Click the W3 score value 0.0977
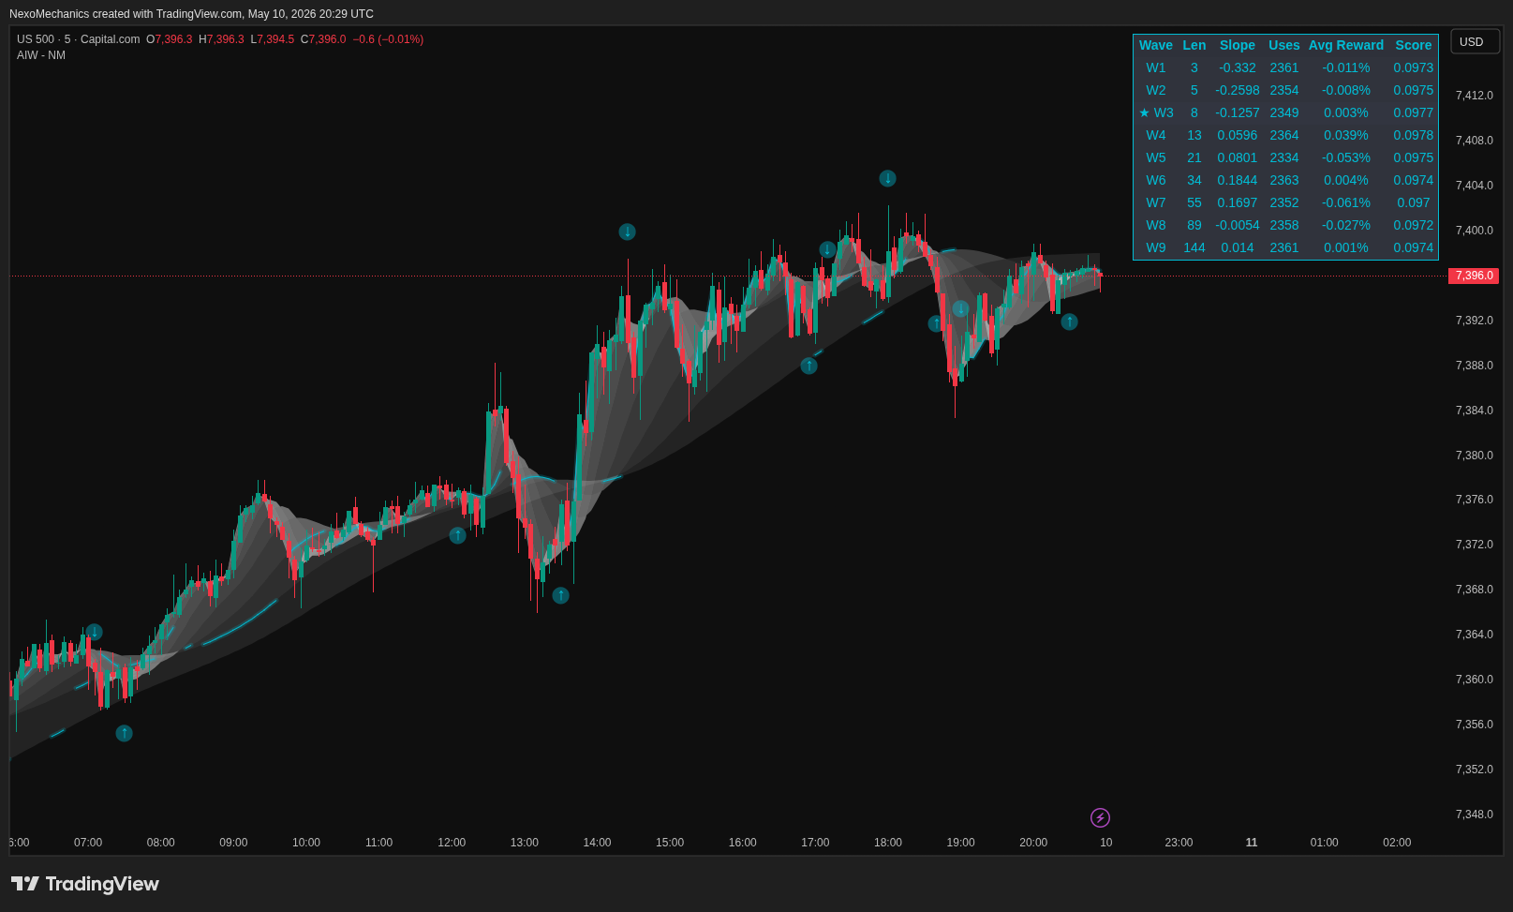The width and height of the screenshot is (1513, 912). coord(1414,112)
